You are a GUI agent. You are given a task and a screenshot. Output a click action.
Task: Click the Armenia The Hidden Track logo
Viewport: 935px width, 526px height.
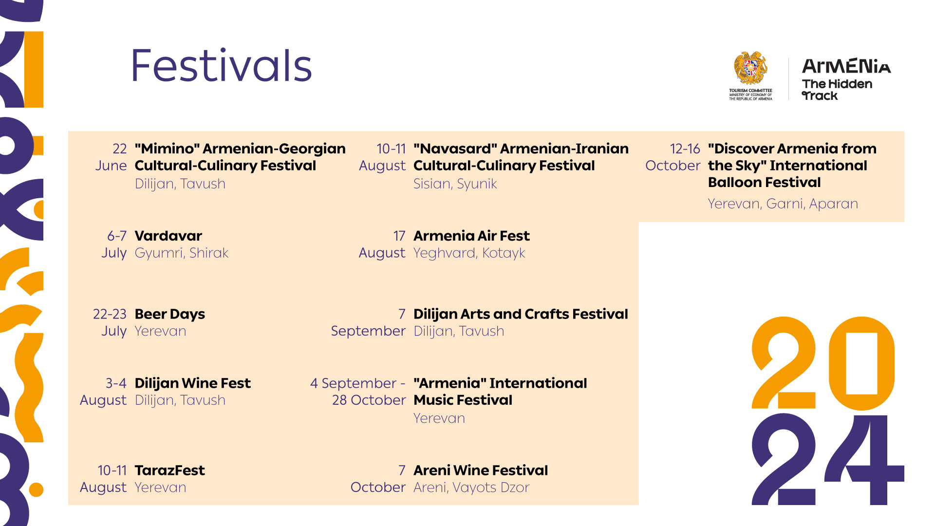(x=846, y=79)
